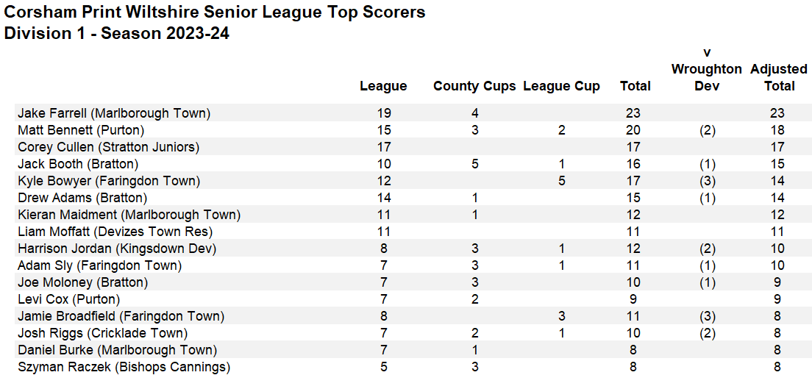Select Kyle Bowyer's League Cup goals cell
Viewport: 812px width, 375px height.
point(562,181)
